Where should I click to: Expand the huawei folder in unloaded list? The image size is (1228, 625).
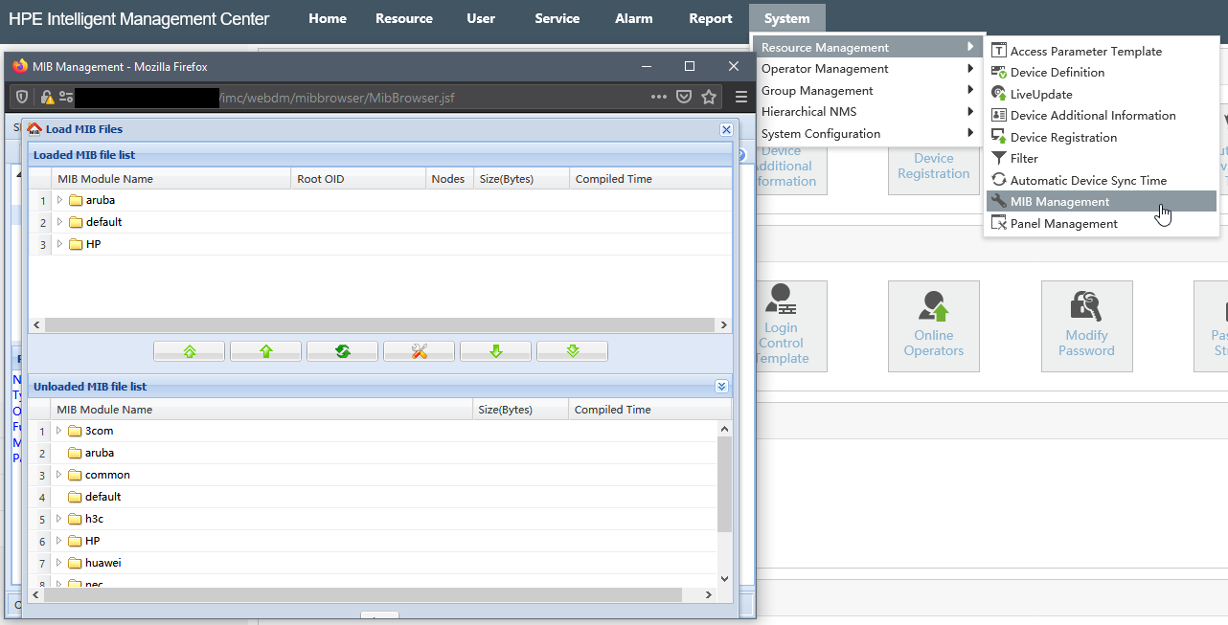(58, 563)
